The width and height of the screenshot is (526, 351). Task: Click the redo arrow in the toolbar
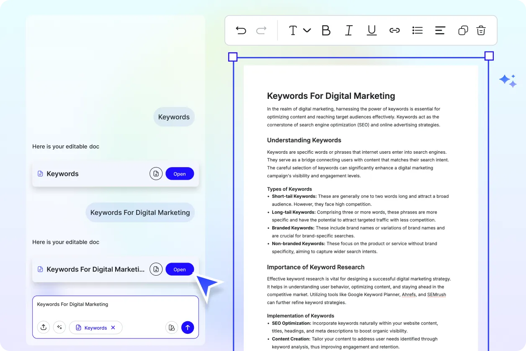tap(261, 30)
